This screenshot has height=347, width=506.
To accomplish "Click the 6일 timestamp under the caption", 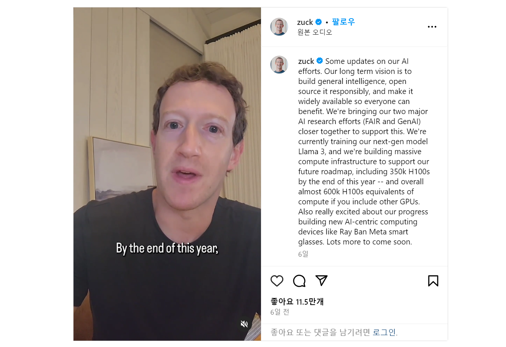I will [303, 254].
